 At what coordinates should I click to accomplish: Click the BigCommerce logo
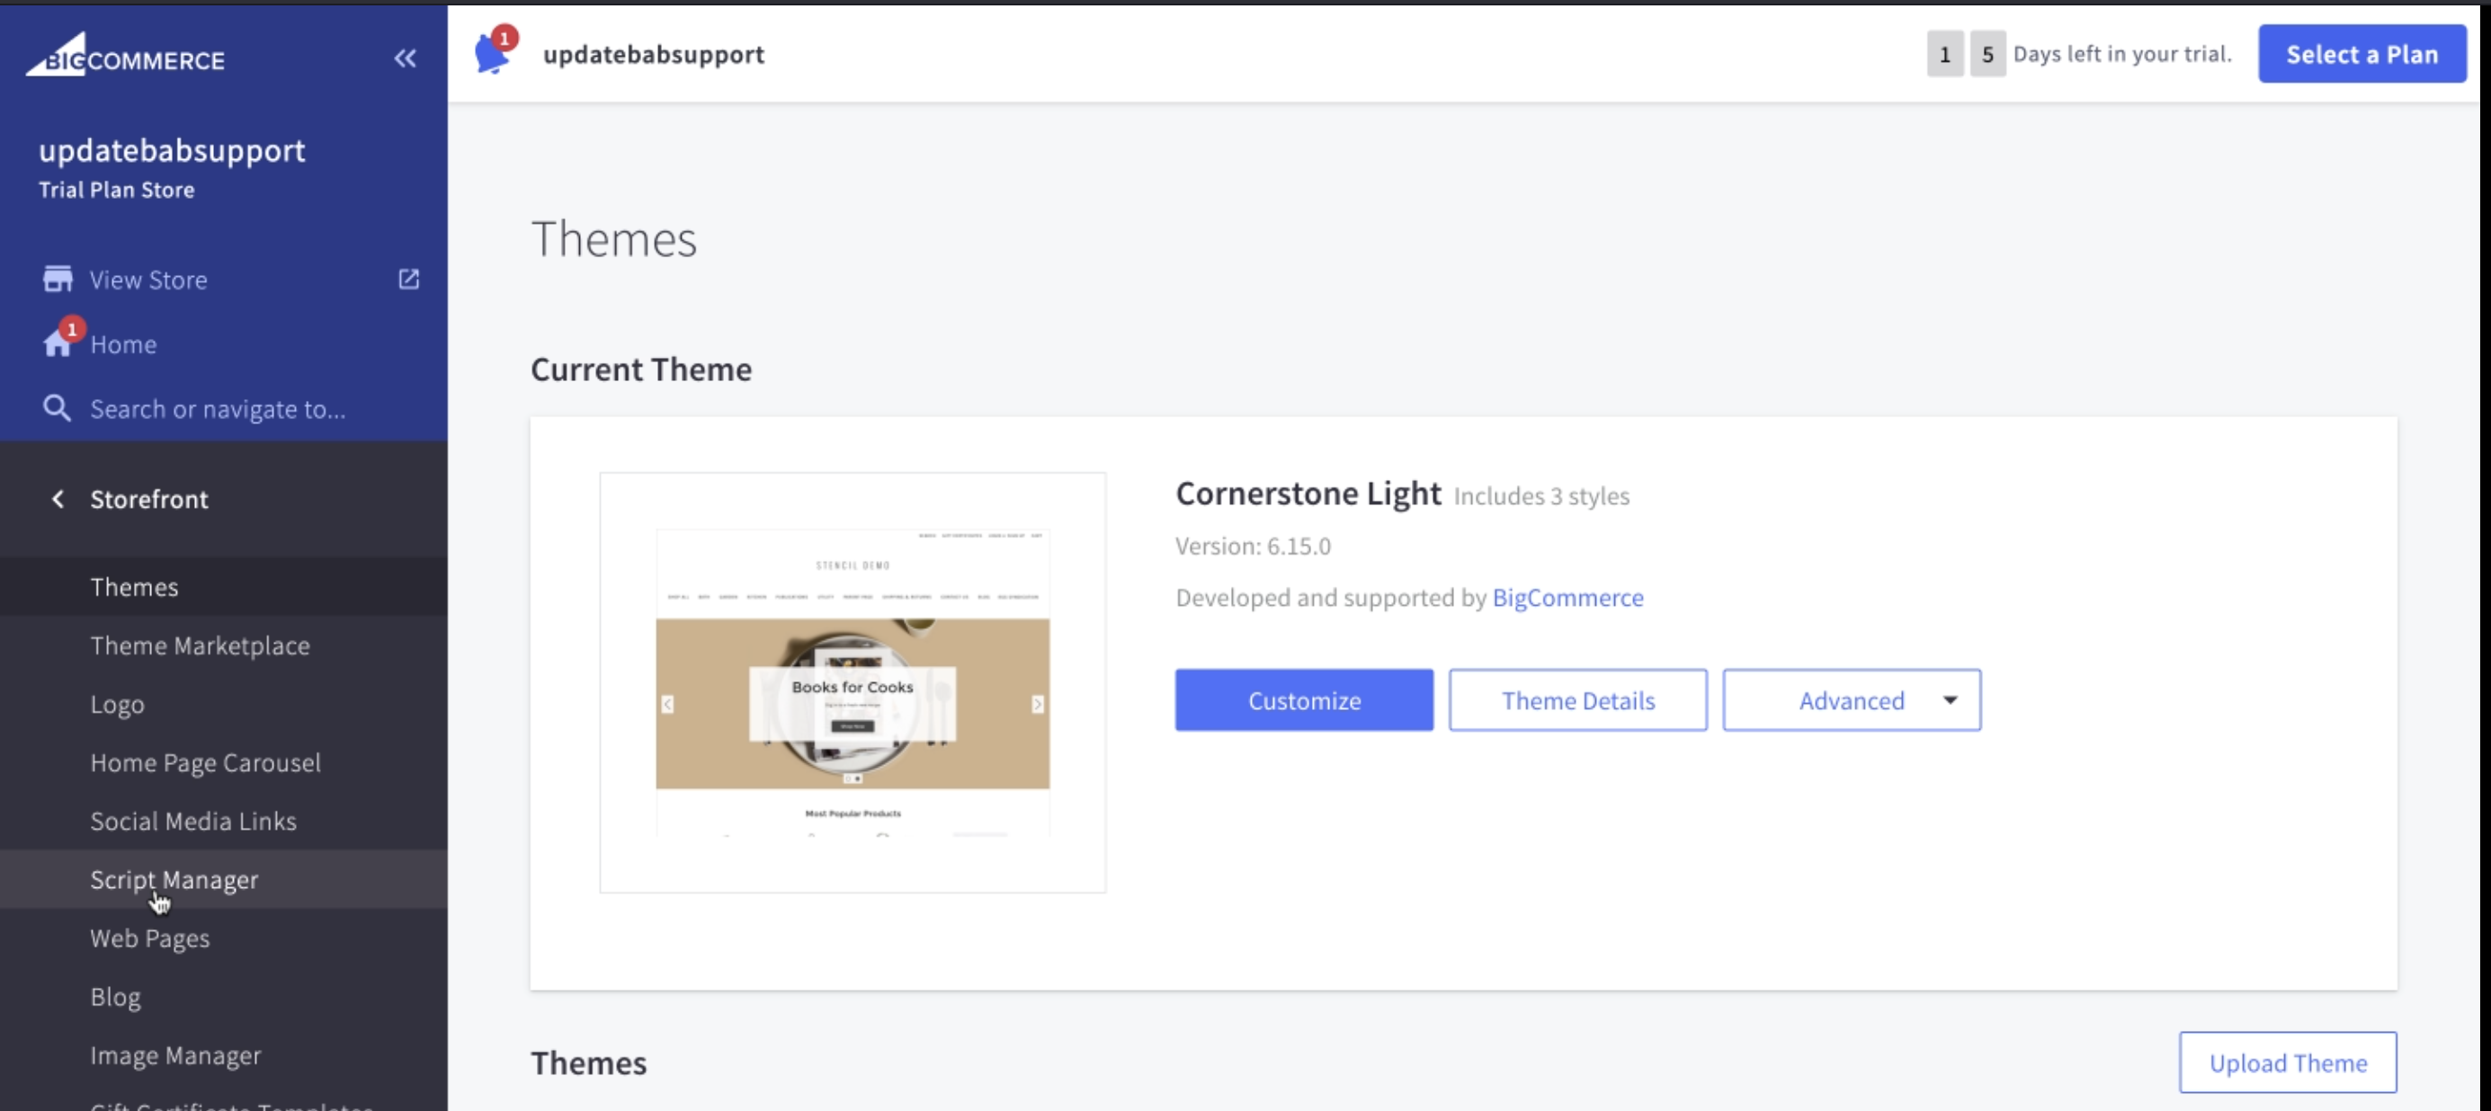[125, 56]
